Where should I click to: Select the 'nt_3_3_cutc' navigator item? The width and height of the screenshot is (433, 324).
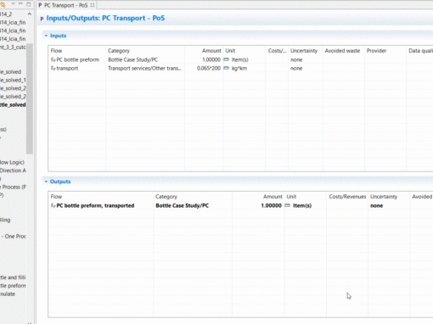[x=13, y=47]
